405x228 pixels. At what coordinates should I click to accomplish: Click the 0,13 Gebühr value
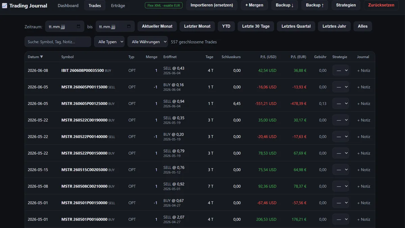coord(323,104)
